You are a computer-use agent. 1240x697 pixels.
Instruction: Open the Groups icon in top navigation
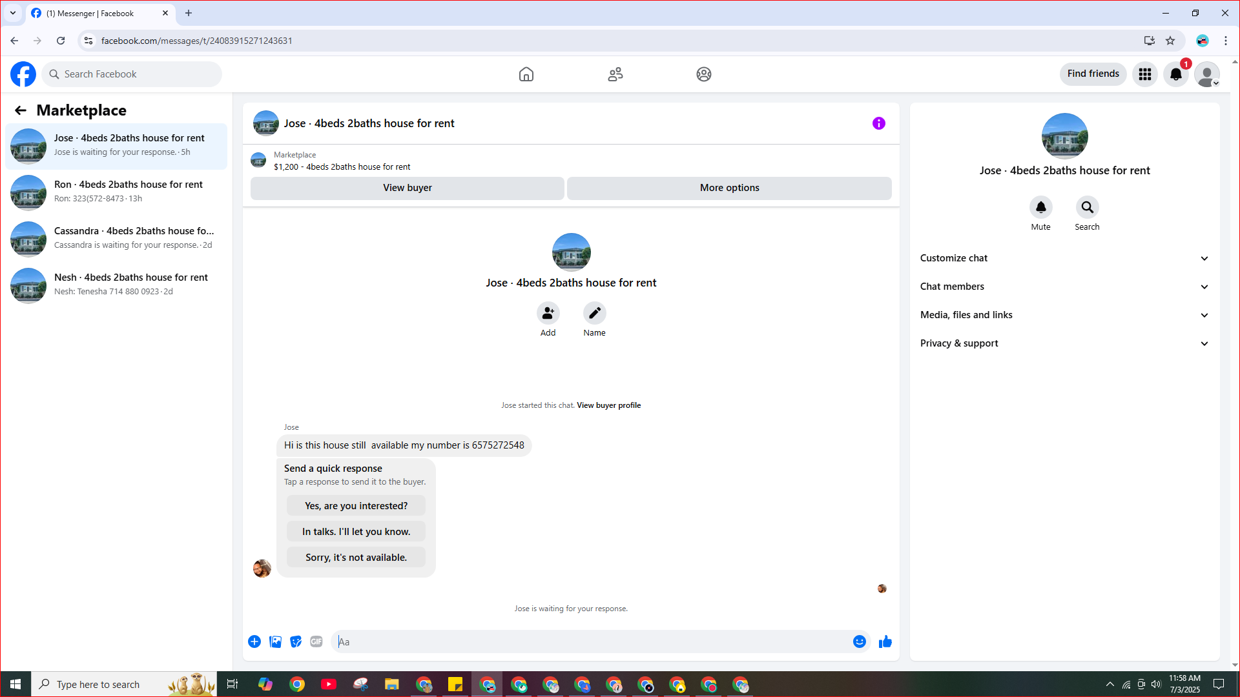(704, 74)
